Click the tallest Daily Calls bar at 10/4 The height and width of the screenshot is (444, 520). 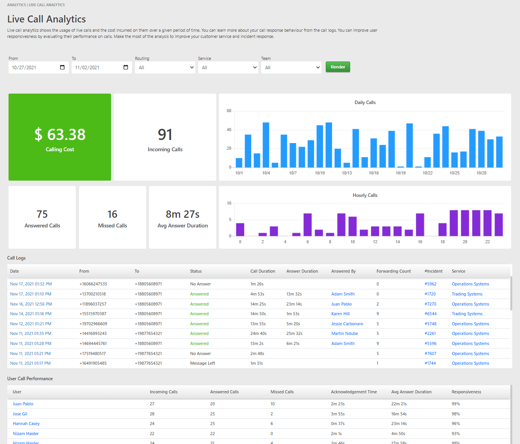coord(266,145)
